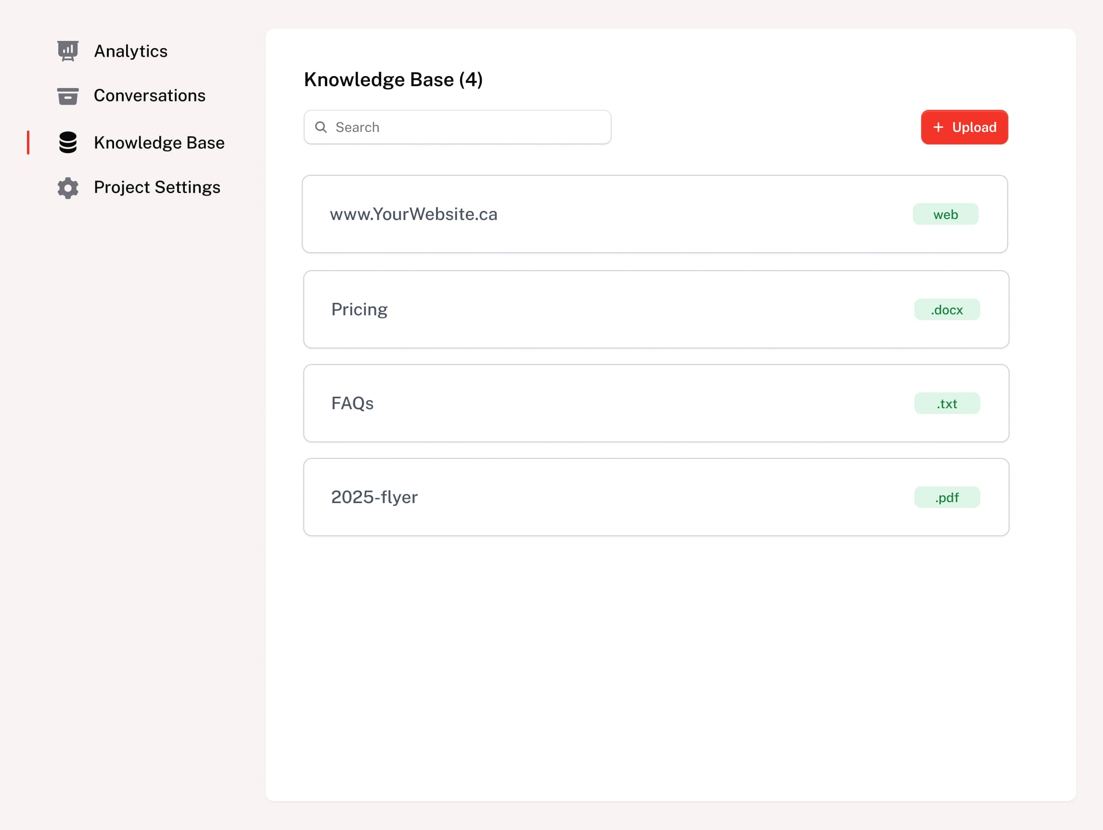Open Analytics from the sidebar
1103x830 pixels.
tap(130, 51)
